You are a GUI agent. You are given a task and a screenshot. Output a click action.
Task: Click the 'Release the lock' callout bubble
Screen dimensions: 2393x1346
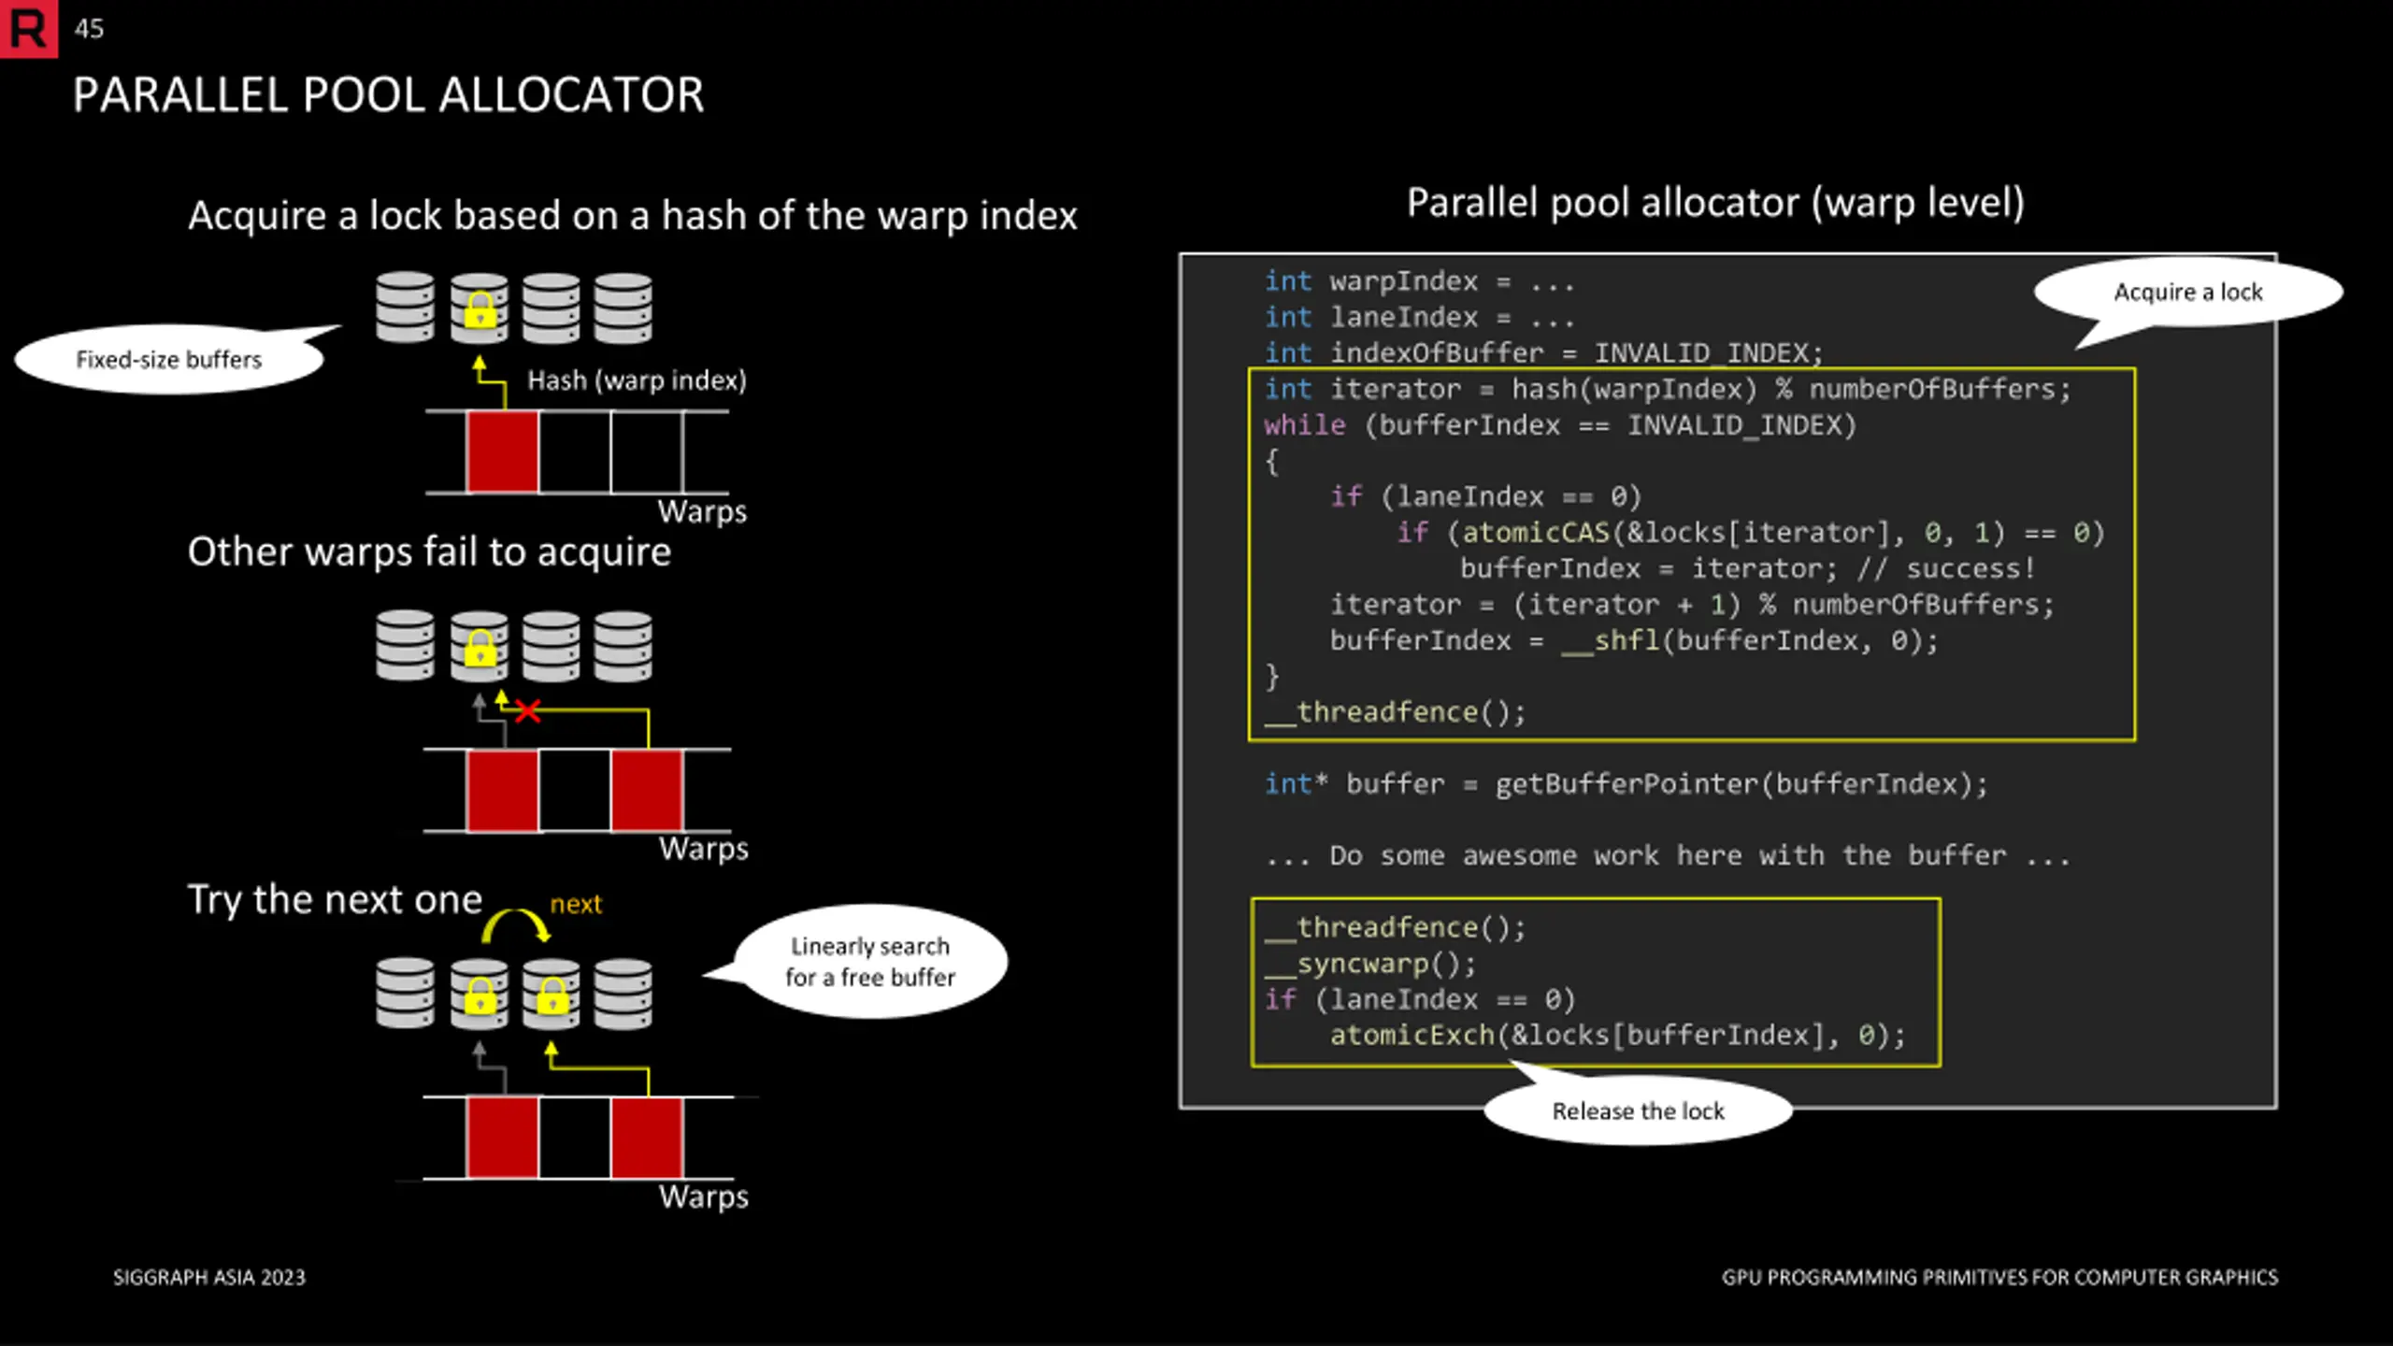tap(1638, 1110)
